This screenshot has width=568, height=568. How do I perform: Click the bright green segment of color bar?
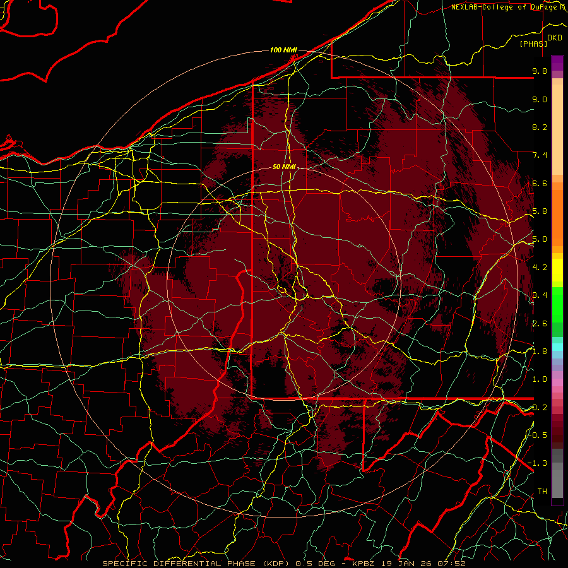557,304
